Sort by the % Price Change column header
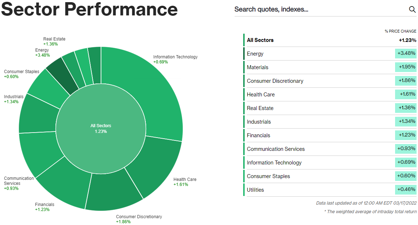Screen dimensions: 418x225 400,31
